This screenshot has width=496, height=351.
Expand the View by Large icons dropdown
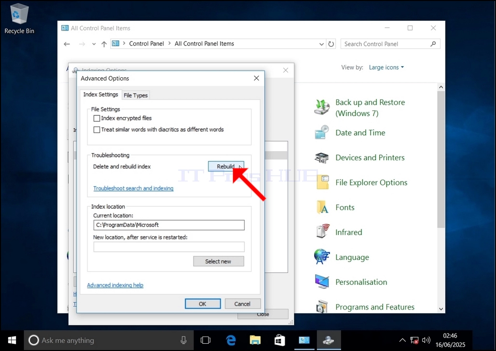coord(386,68)
